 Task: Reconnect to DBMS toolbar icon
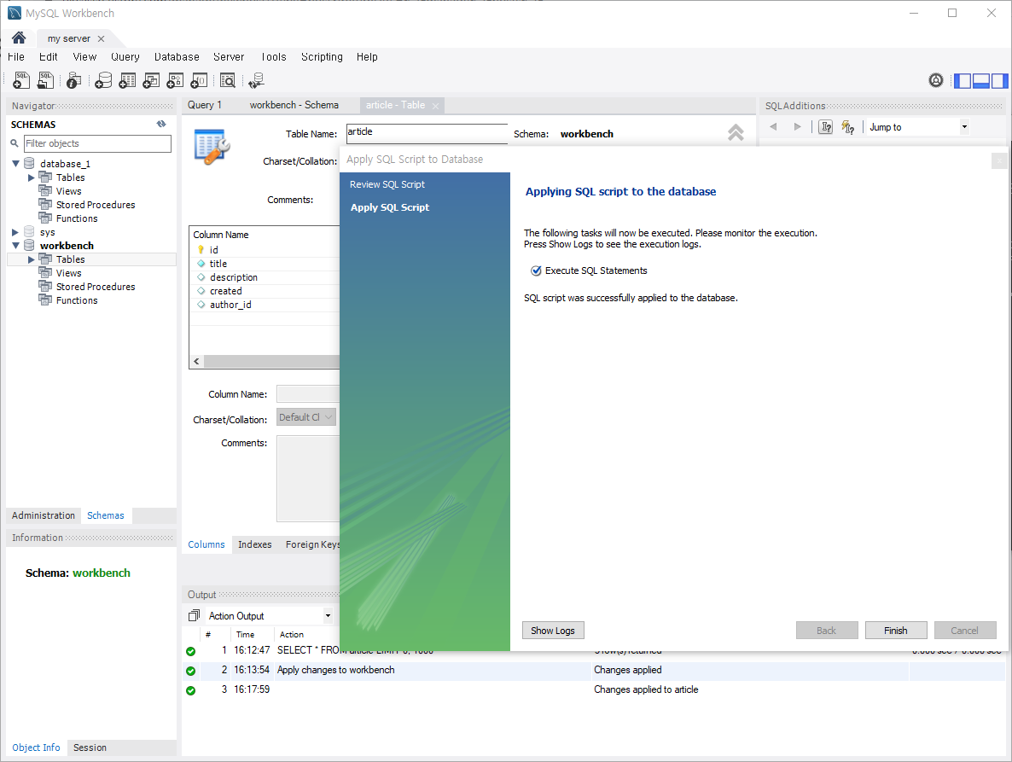coord(256,80)
